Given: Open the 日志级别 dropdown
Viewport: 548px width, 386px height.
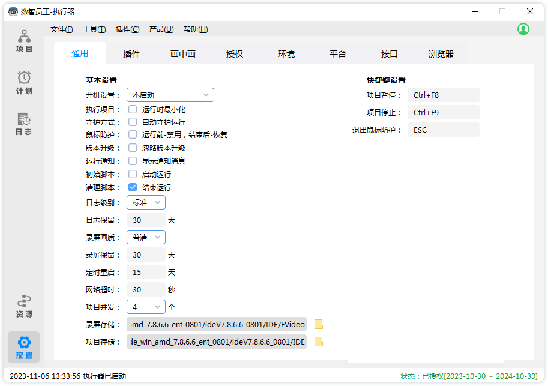Looking at the screenshot, I should coord(146,203).
